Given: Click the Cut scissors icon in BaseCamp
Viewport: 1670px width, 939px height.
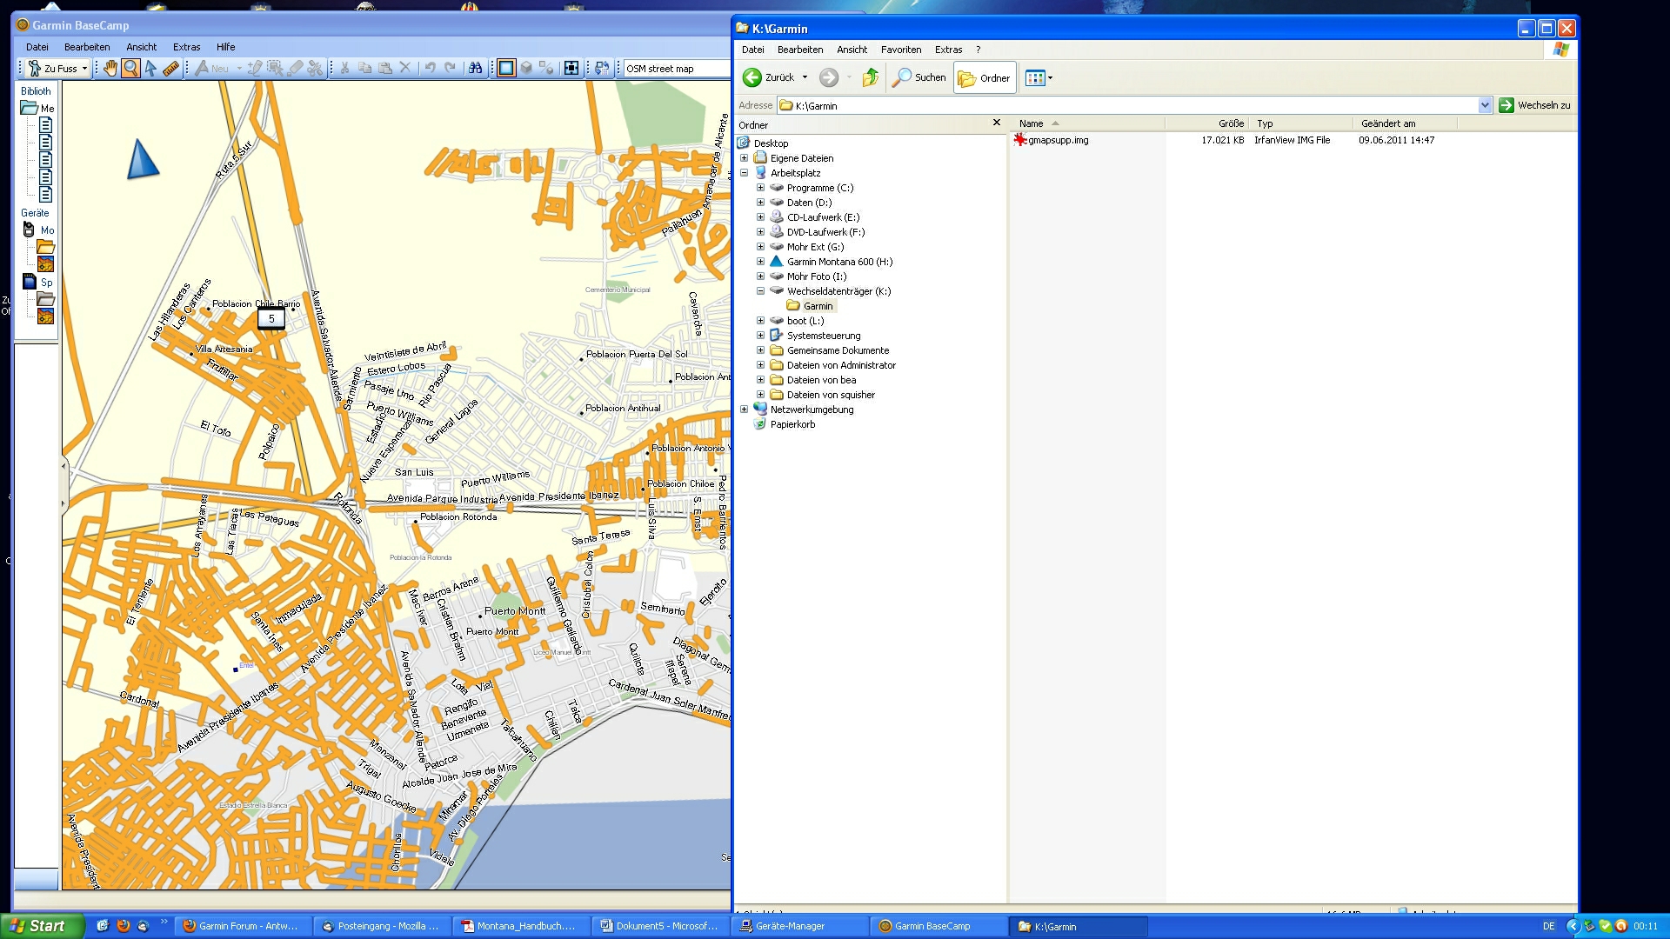Looking at the screenshot, I should click(344, 69).
